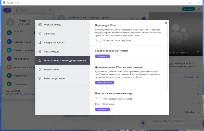Screen dimensions: 204x131
Task: Click the purple menu button top left
Action: (7, 10)
